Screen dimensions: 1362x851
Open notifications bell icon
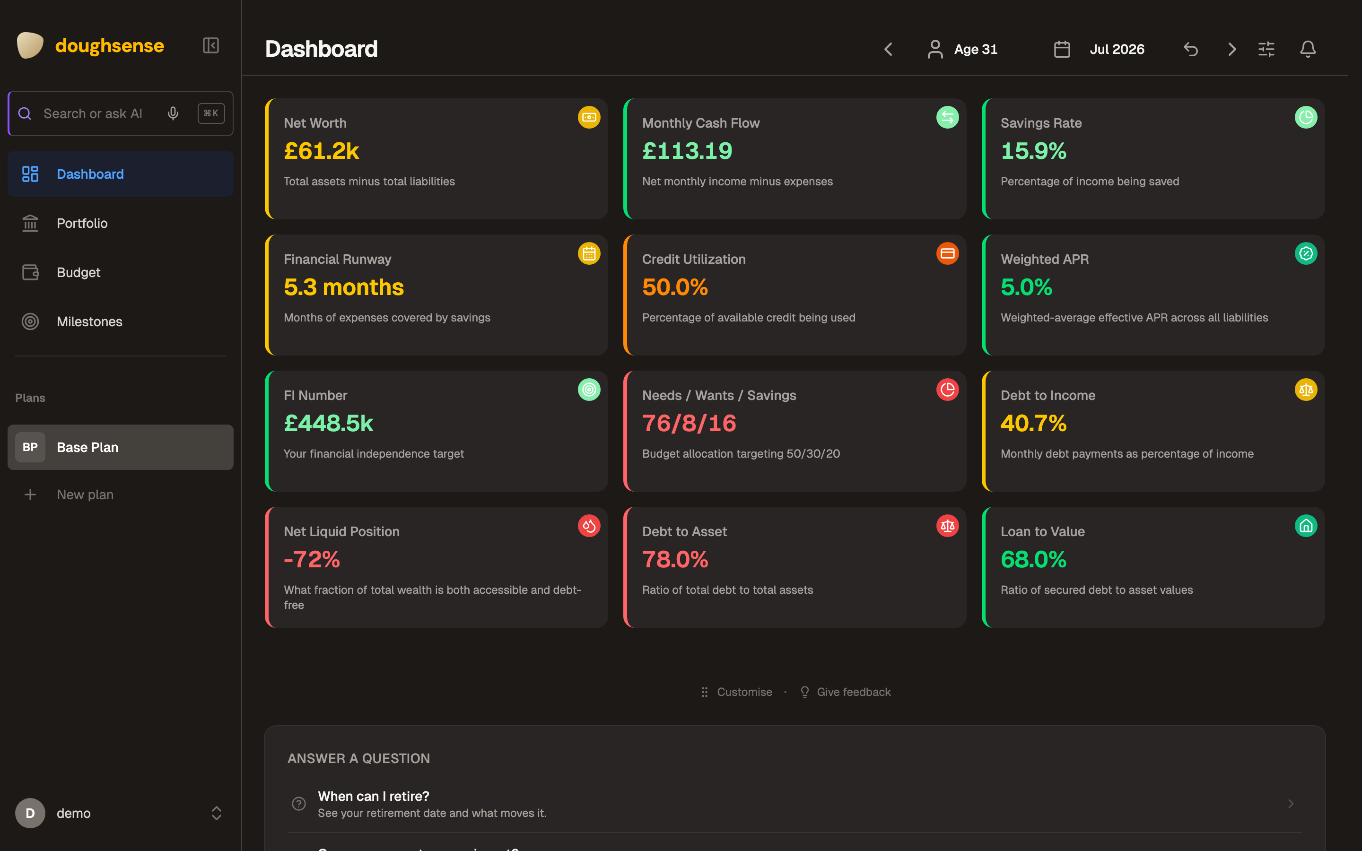[1308, 50]
